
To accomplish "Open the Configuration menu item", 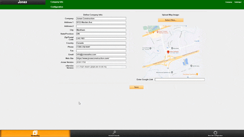I will coord(57,7).
